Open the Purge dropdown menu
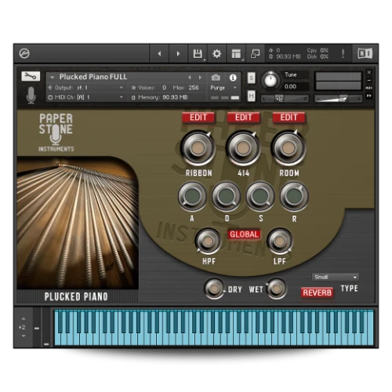Viewport: 392px width, 392px height. pos(223,88)
